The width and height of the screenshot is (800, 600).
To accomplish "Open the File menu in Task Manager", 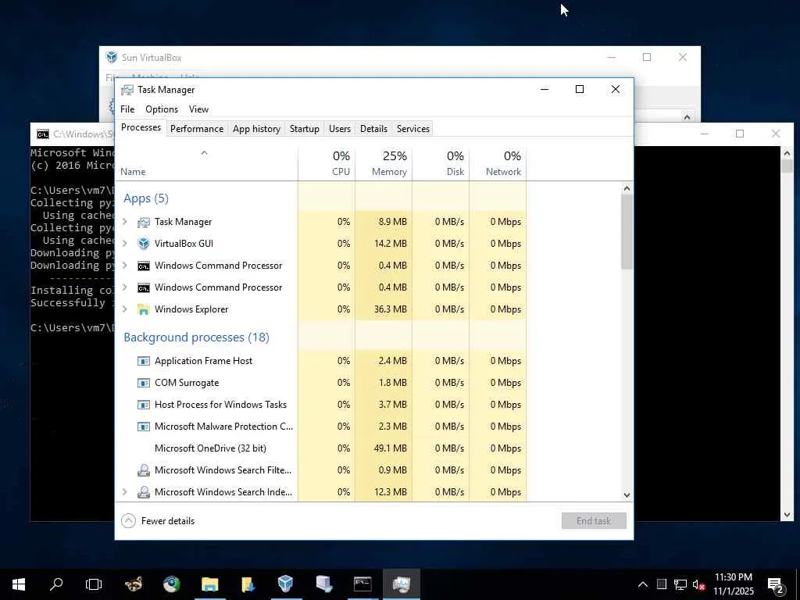I will pos(127,109).
